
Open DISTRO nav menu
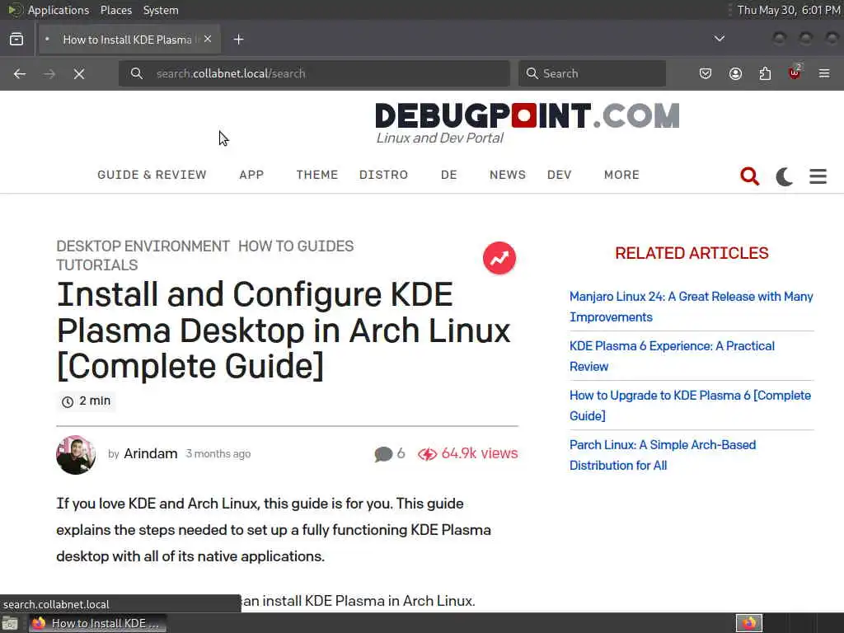coord(384,175)
